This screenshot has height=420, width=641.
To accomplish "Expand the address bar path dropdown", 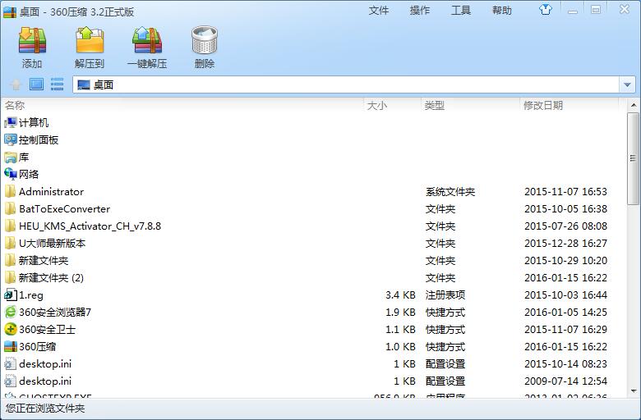I will click(628, 84).
